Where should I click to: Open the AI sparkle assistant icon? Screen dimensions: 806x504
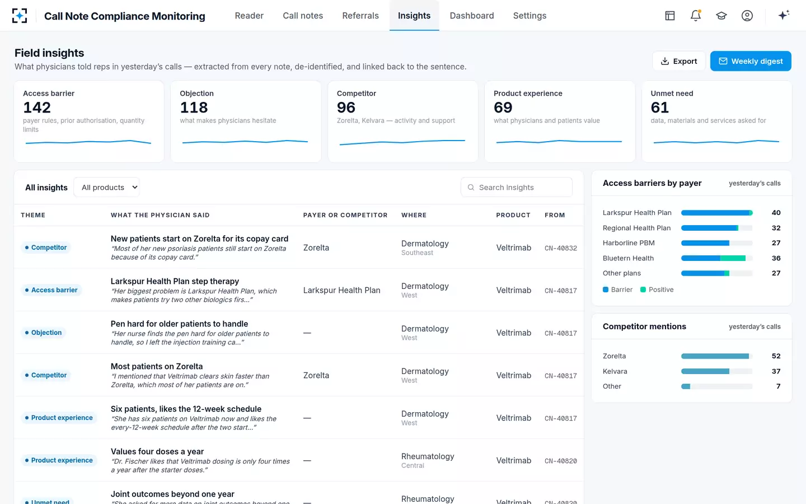point(784,15)
